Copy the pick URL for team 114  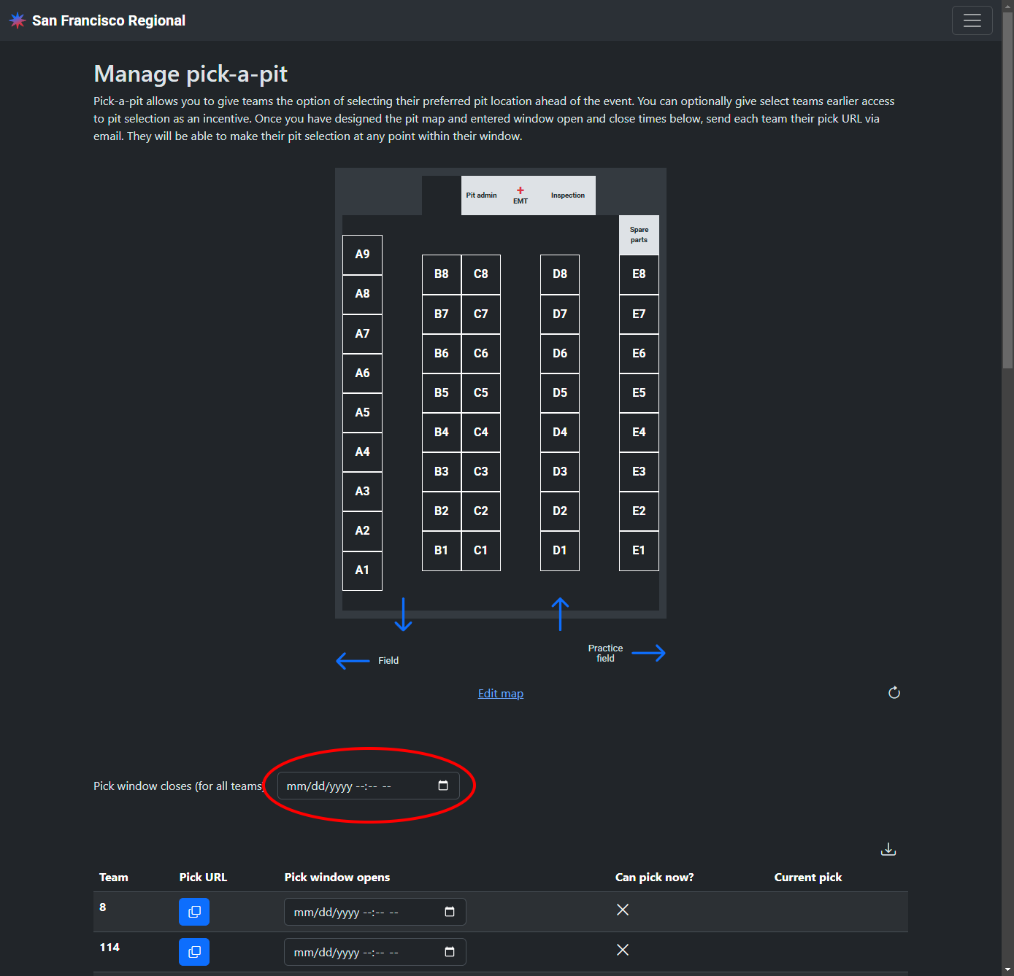(194, 952)
